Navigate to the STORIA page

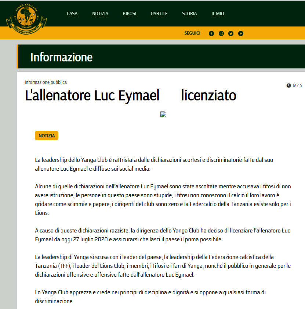point(189,14)
